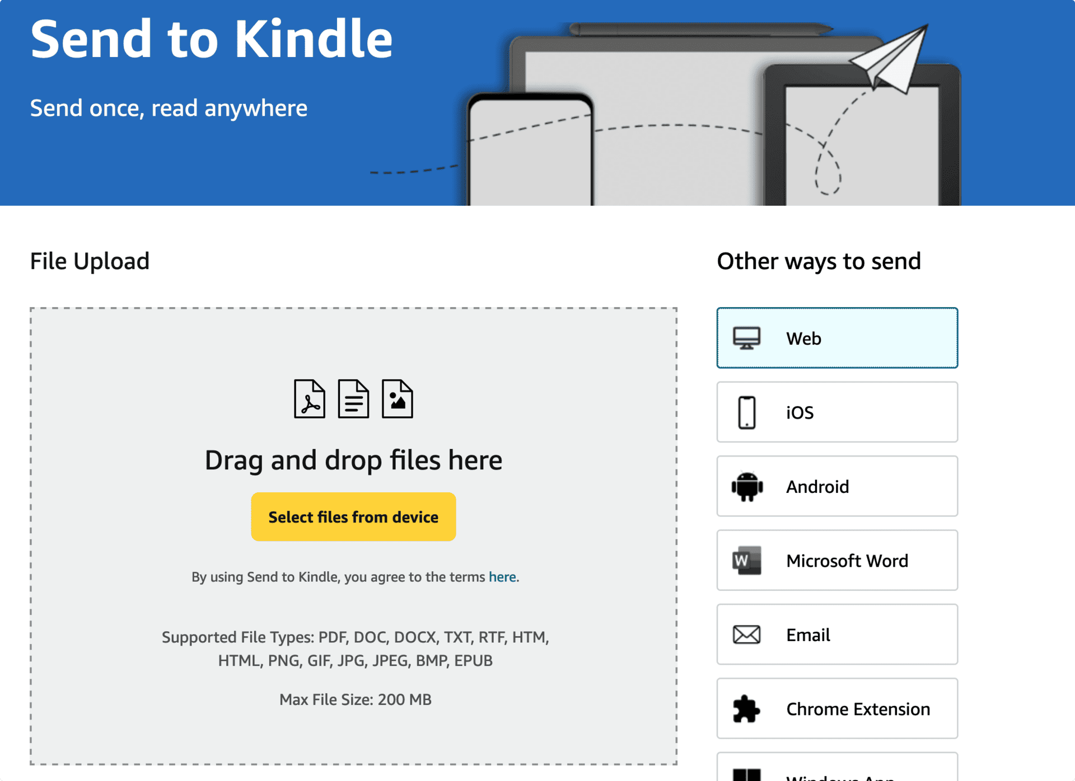Click the image file icon
1075x781 pixels.
398,399
